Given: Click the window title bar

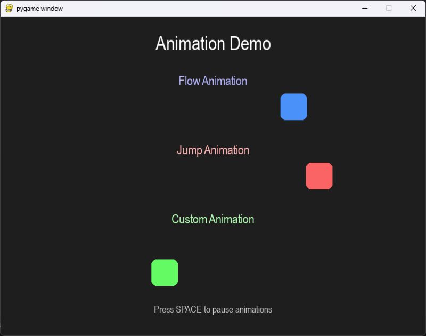Looking at the screenshot, I should point(213,8).
